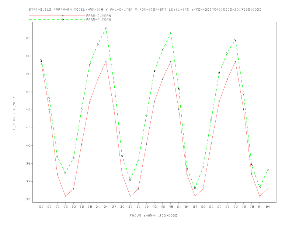Click the PARM=O_MEAN legend label
This screenshot has height=225, width=292.
coord(98,15)
